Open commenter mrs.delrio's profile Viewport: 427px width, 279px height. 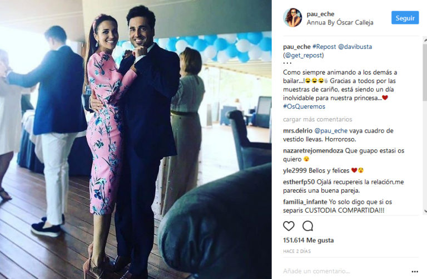[297, 131]
